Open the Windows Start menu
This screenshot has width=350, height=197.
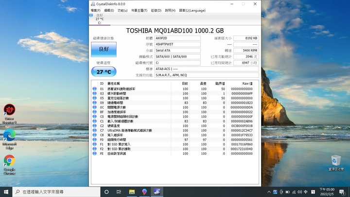(6, 192)
